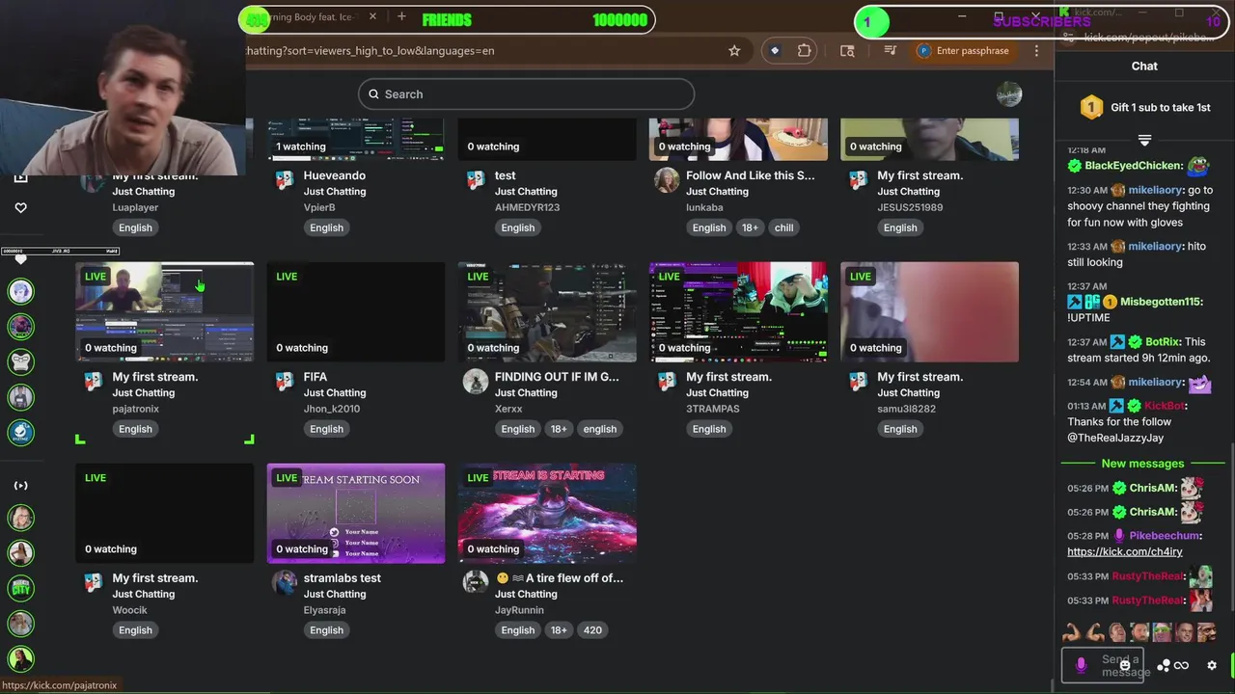Insert the green sunglasses face emote
The height and width of the screenshot is (694, 1235).
(x=1162, y=632)
